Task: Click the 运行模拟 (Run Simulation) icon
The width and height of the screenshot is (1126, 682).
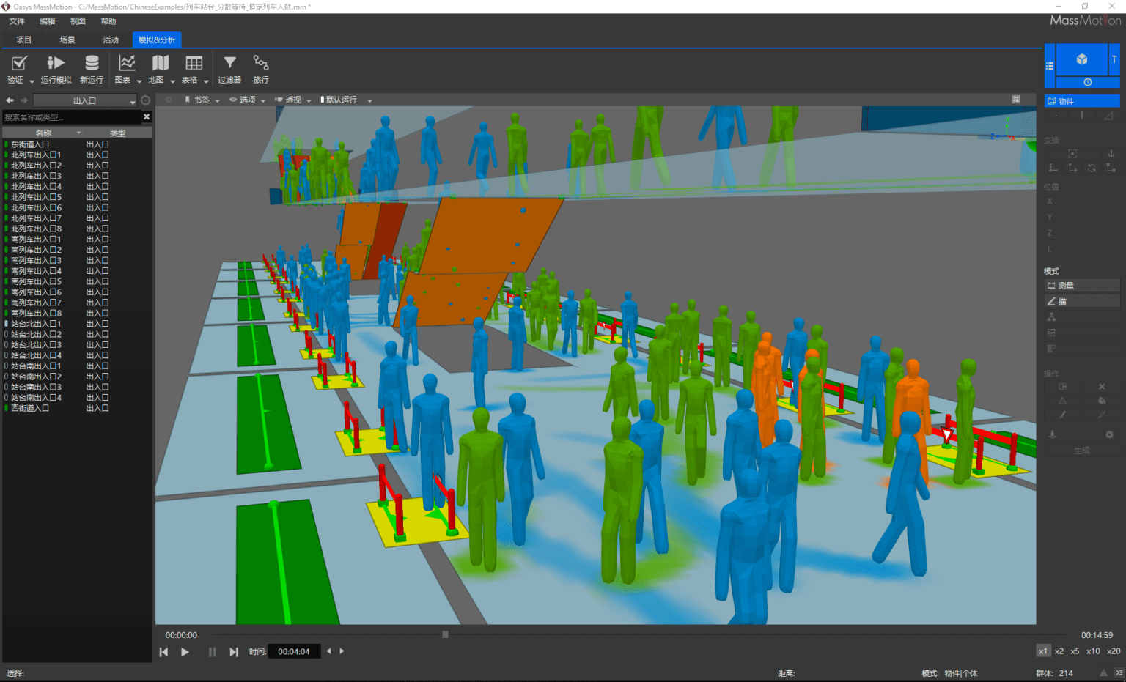Action: point(55,67)
